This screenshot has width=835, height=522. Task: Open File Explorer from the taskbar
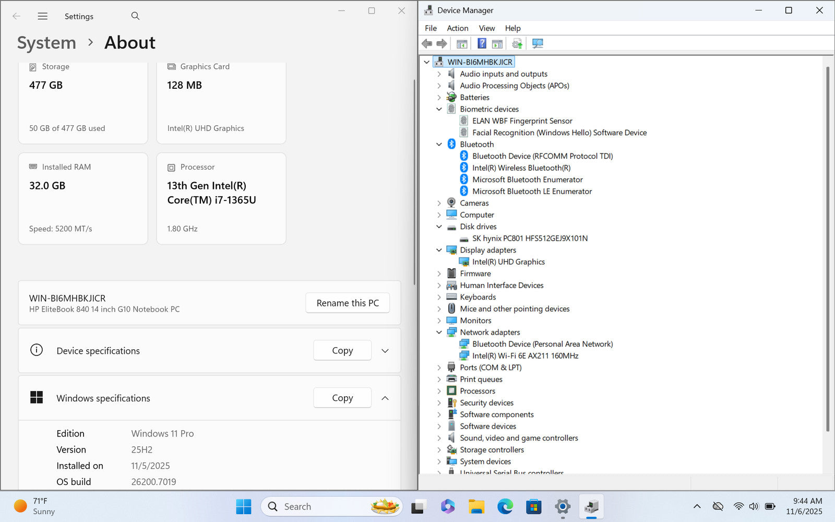(x=476, y=506)
